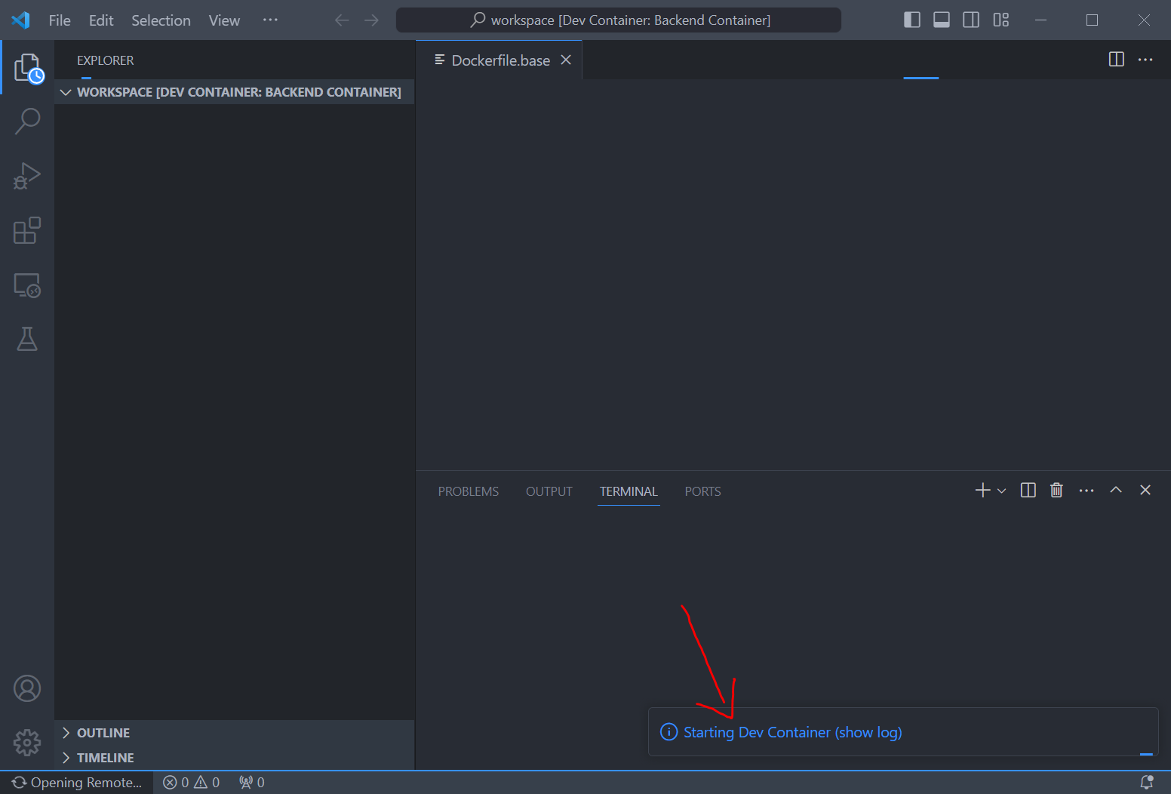Open the Remote Explorer view icon
Viewport: 1171px width, 794px height.
point(27,285)
